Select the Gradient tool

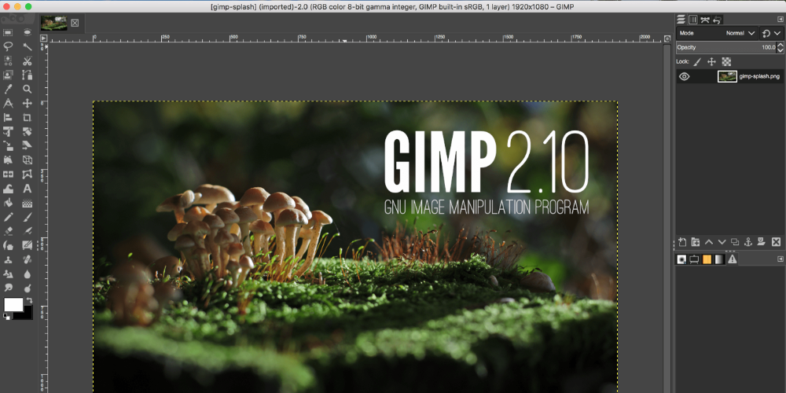[x=27, y=203]
